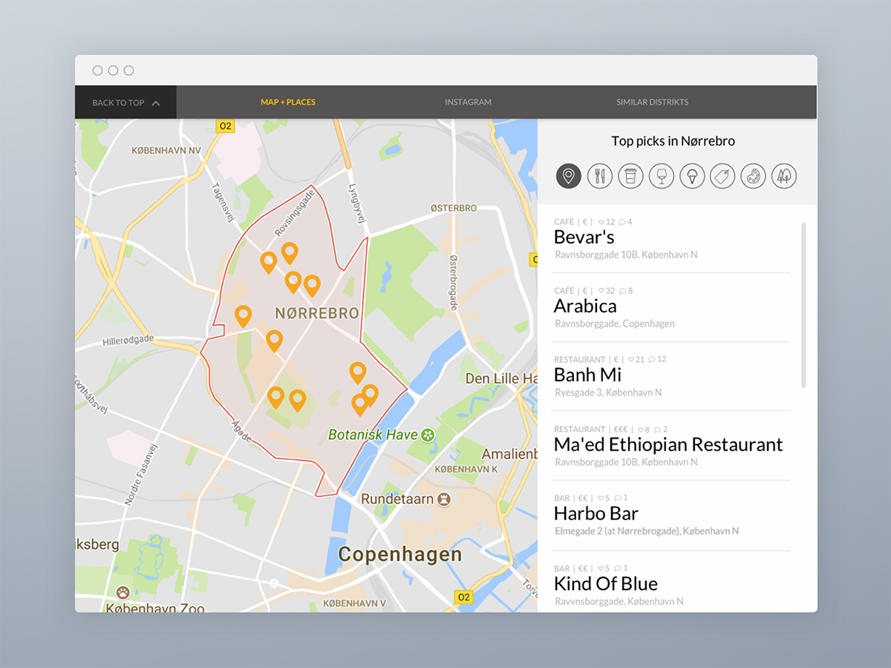The width and height of the screenshot is (891, 668).
Task: Select the map pin all-places filter icon
Action: [568, 176]
